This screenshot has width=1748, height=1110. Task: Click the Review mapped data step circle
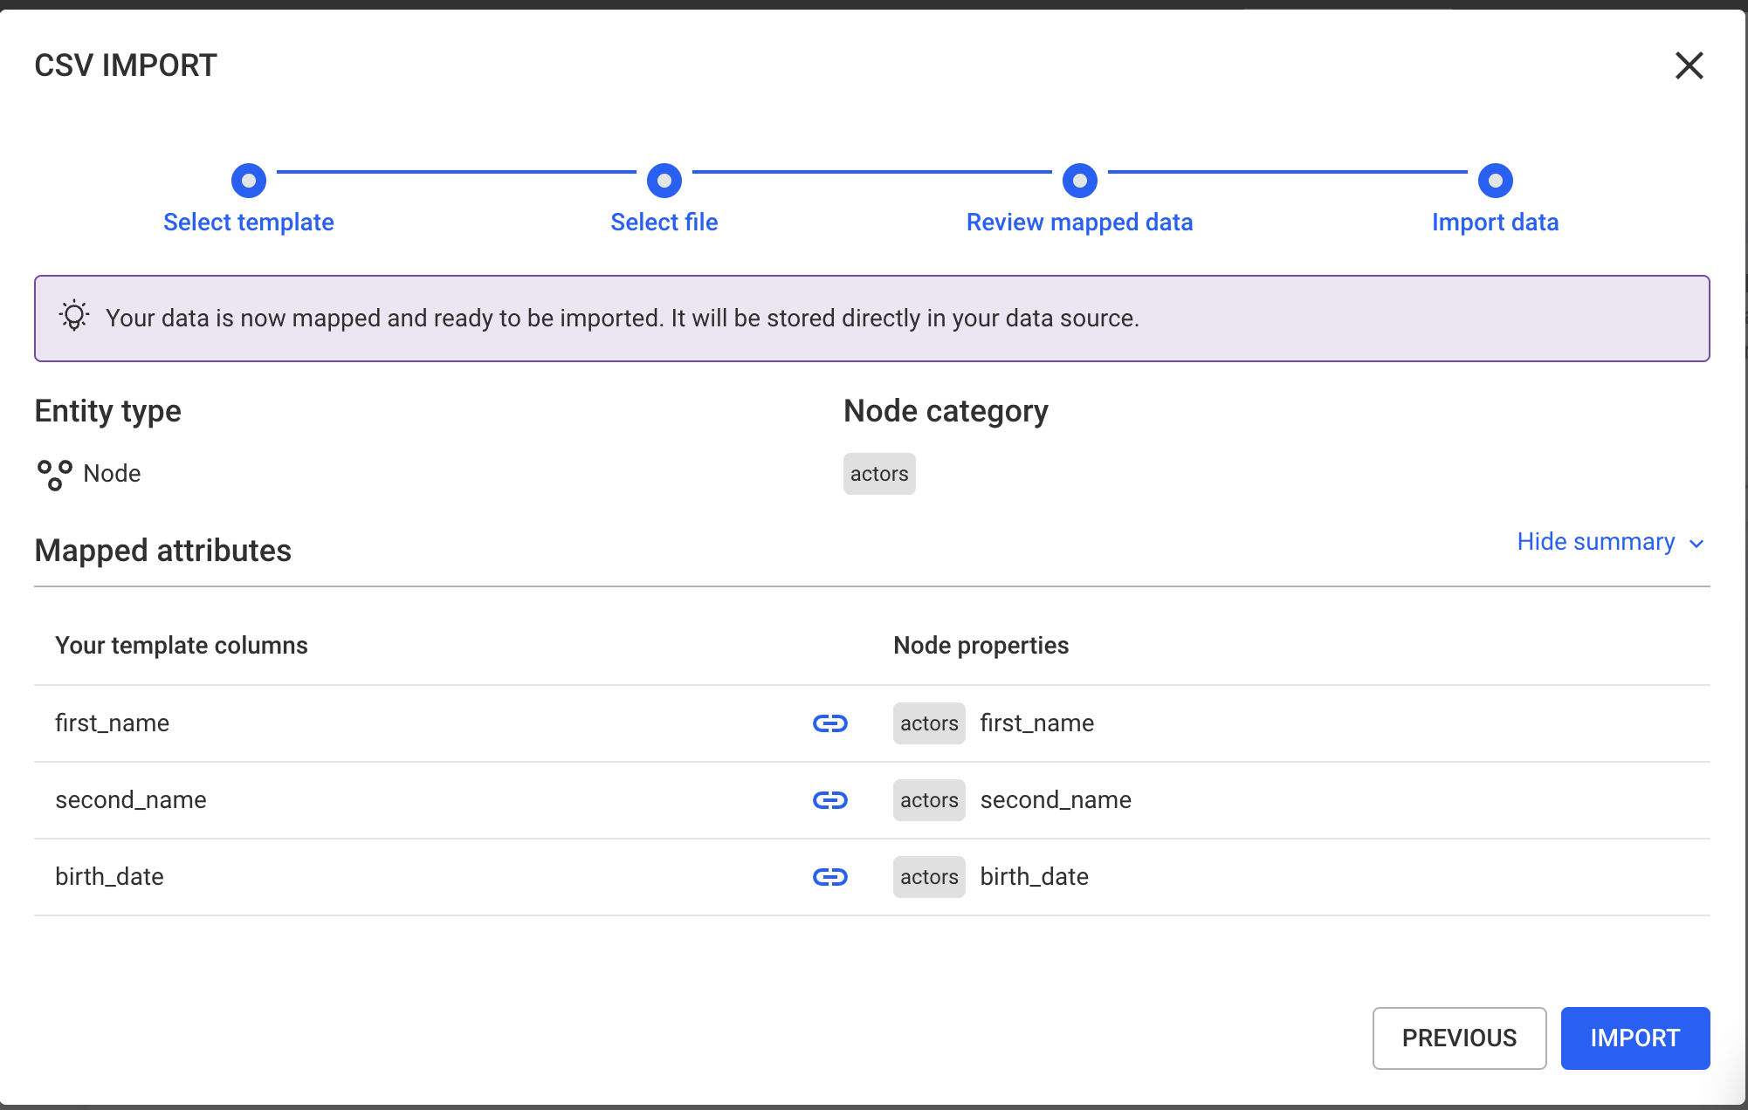point(1080,181)
